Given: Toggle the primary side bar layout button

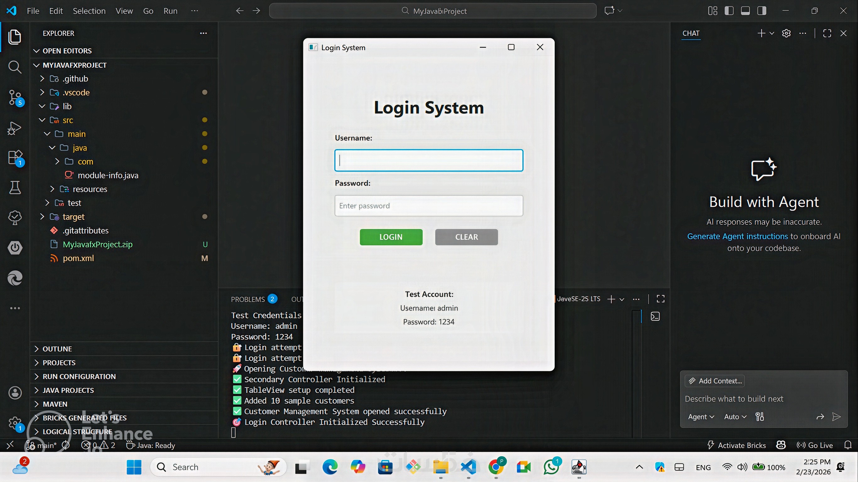Looking at the screenshot, I should point(729,11).
